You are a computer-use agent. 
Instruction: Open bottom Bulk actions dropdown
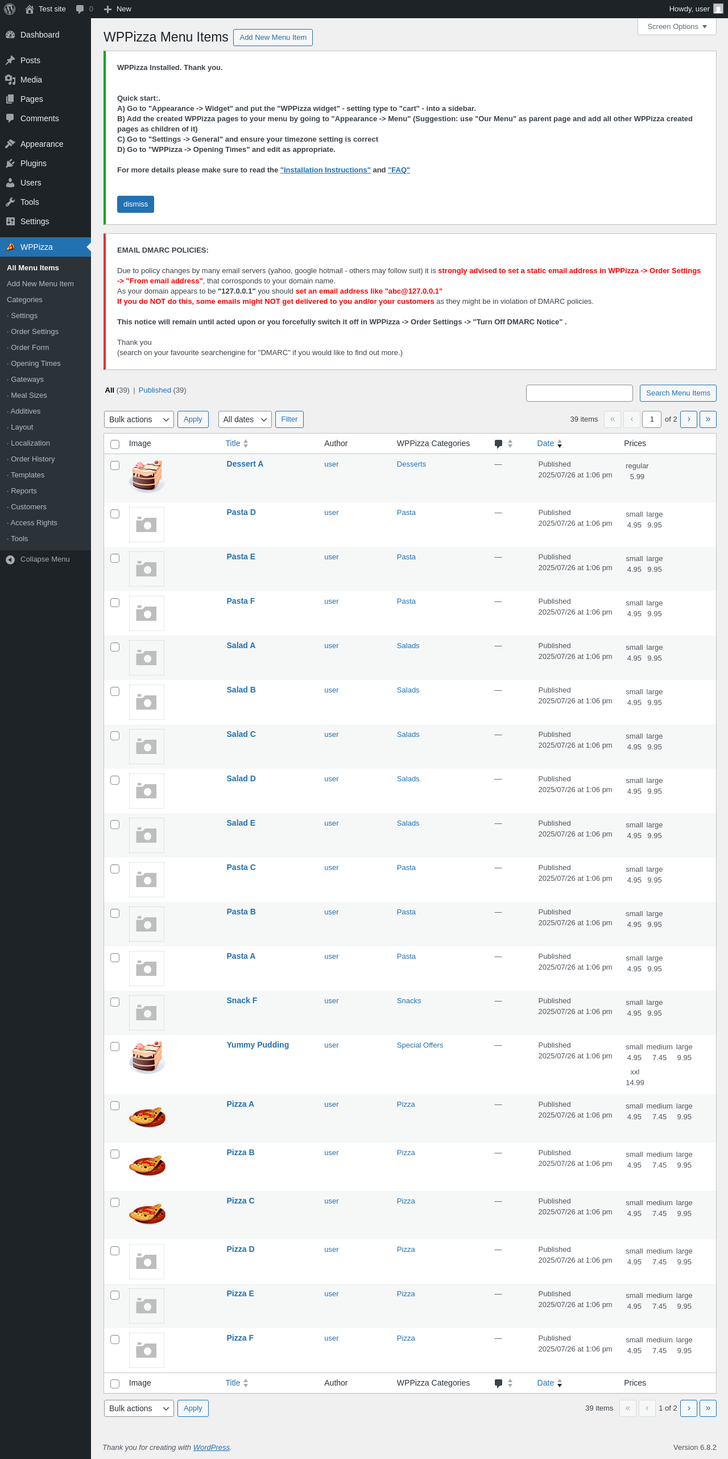(x=139, y=1408)
